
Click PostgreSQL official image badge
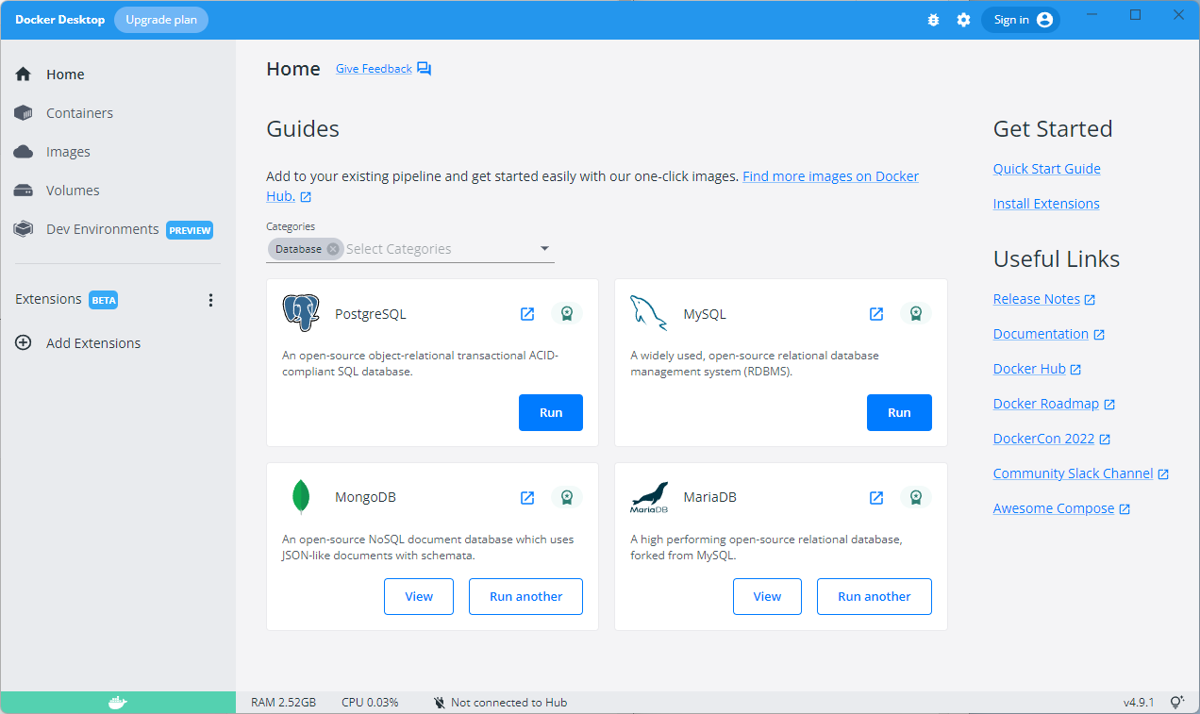pyautogui.click(x=566, y=314)
